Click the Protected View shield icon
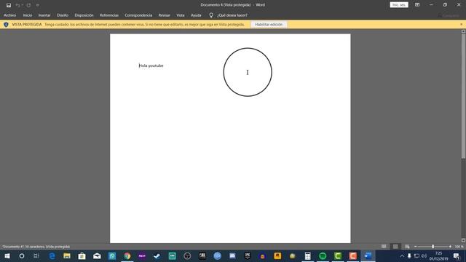Screen dimensions: 466x262 pos(6,24)
